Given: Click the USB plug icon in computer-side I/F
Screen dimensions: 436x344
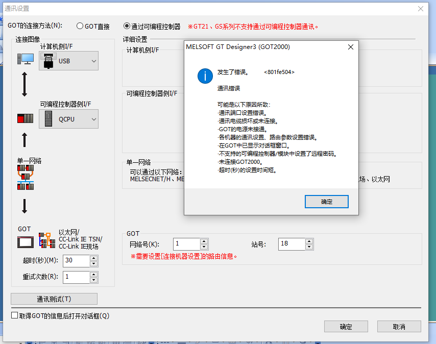Looking at the screenshot, I should click(x=49, y=61).
